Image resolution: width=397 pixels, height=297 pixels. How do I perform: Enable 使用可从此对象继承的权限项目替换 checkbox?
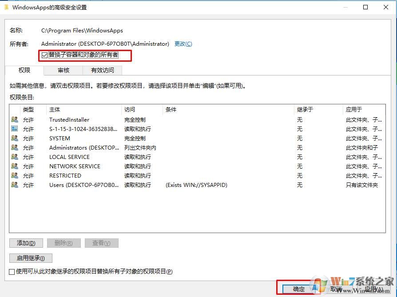12,271
